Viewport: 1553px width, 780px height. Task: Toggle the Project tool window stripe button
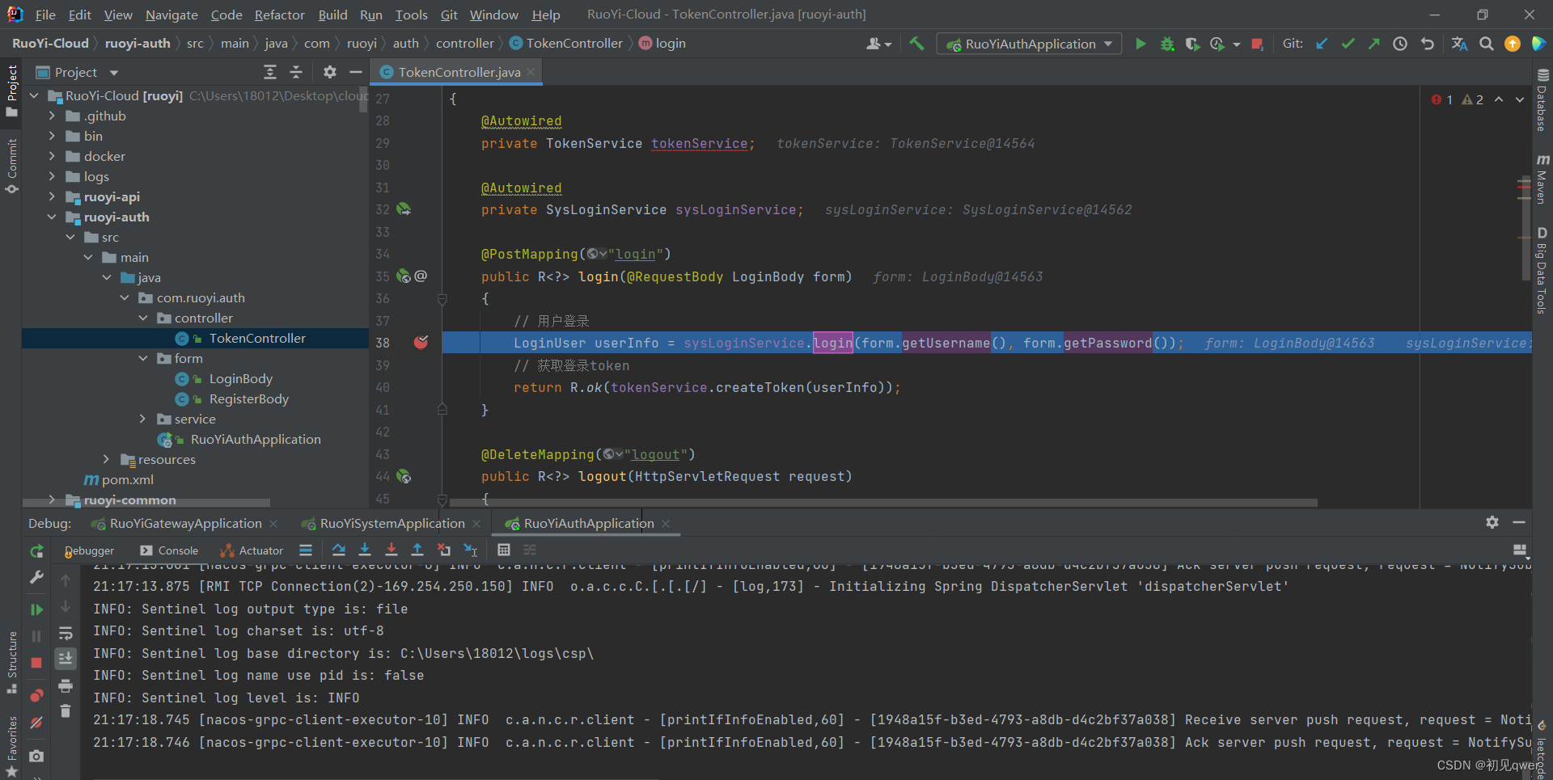[11, 90]
